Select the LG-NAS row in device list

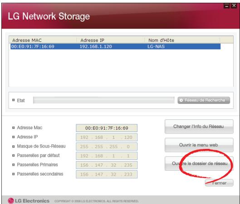[x=115, y=46]
